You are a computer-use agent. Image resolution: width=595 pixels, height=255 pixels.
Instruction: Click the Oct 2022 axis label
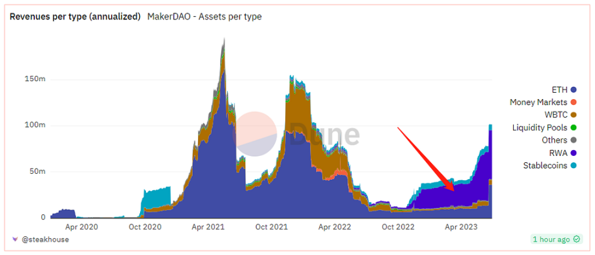398,227
